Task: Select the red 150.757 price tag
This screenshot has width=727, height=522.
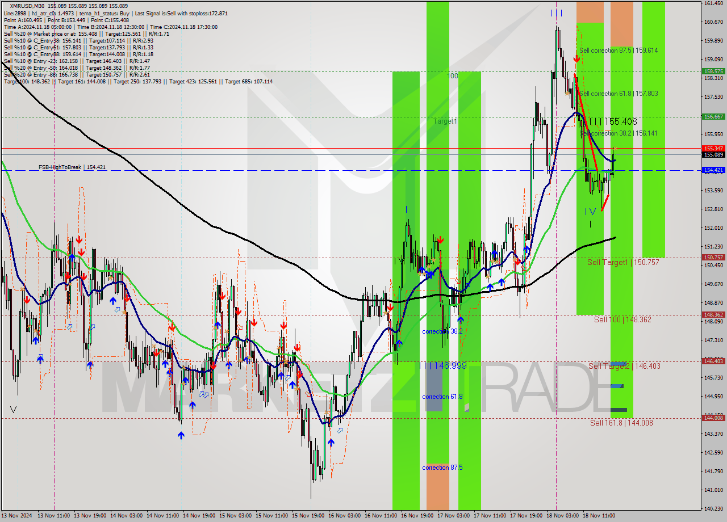Action: pyautogui.click(x=713, y=257)
